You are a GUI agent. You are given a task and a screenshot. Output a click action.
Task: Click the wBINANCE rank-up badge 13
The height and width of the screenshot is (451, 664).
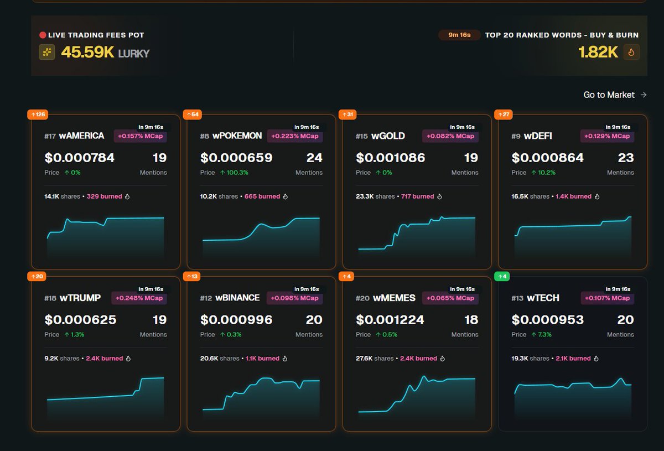pos(192,276)
